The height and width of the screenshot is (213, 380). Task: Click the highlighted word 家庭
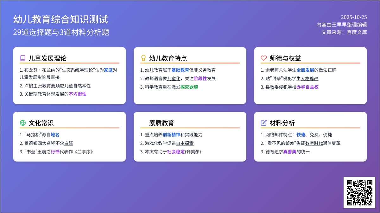pyautogui.click(x=108, y=70)
